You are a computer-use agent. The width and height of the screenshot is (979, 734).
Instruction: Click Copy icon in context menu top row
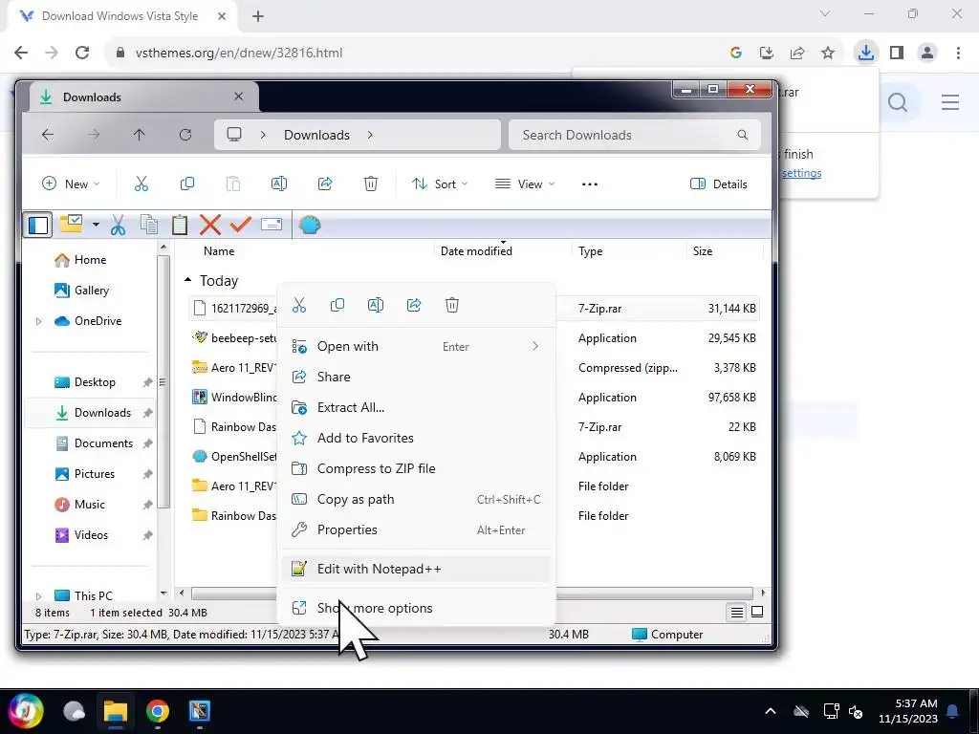click(337, 305)
